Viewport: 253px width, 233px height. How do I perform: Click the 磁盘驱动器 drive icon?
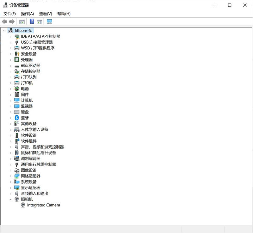pyautogui.click(x=17, y=66)
